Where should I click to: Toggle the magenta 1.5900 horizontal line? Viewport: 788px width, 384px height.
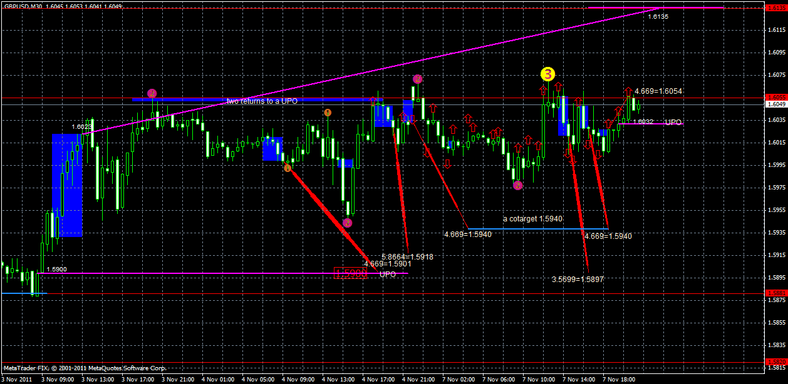188,273
